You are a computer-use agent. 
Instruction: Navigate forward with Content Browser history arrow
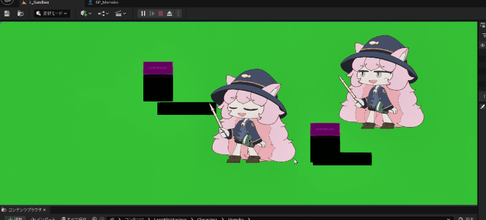pyautogui.click(x=101, y=219)
